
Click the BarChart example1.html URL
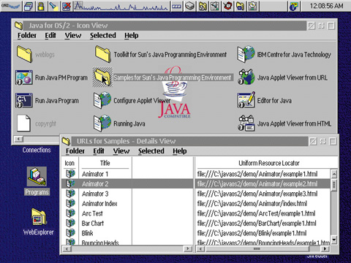coord(257,224)
